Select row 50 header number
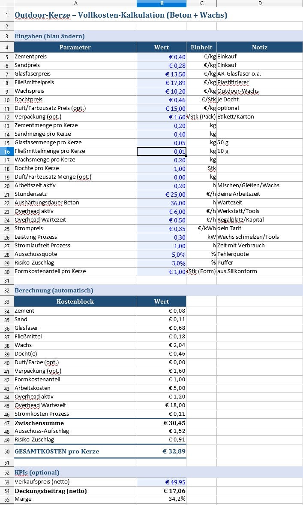 coord(7,451)
